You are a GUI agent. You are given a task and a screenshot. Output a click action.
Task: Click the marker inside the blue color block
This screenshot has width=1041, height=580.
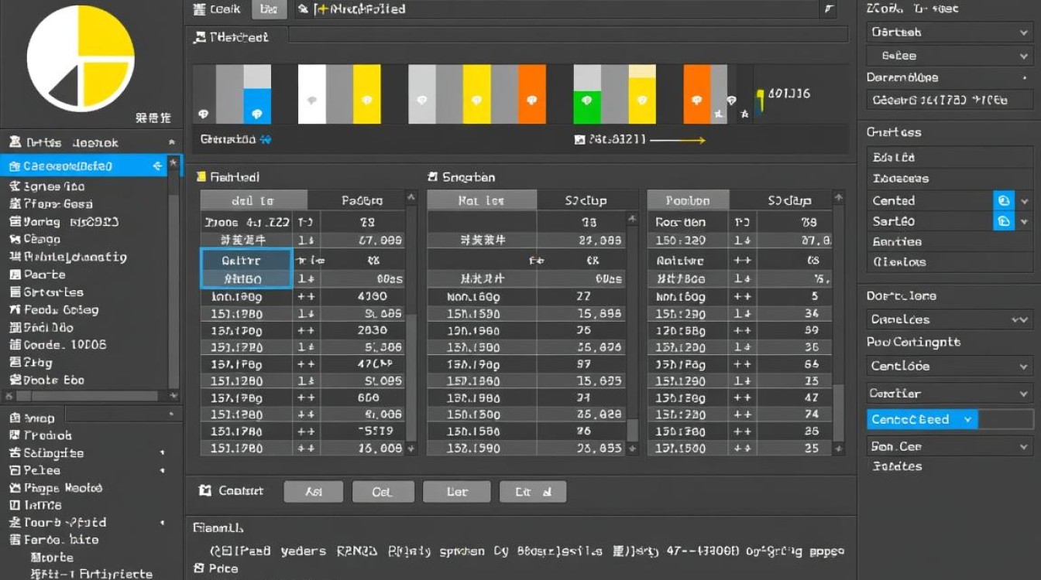pos(256,114)
